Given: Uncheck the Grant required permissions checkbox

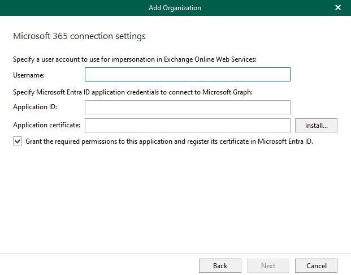Looking at the screenshot, I should click(18, 141).
